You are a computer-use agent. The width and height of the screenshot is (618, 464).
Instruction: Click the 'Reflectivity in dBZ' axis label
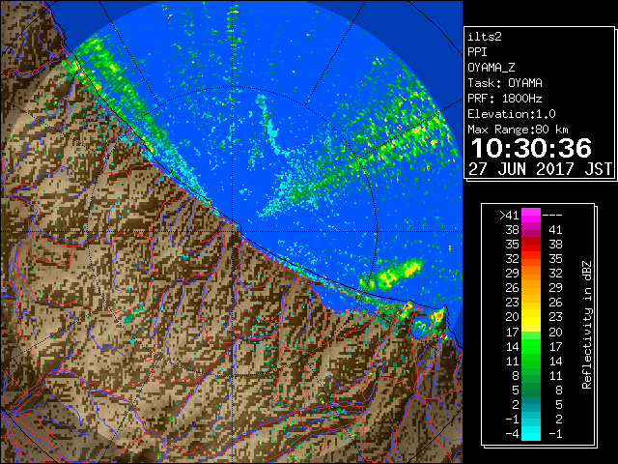(x=586, y=325)
